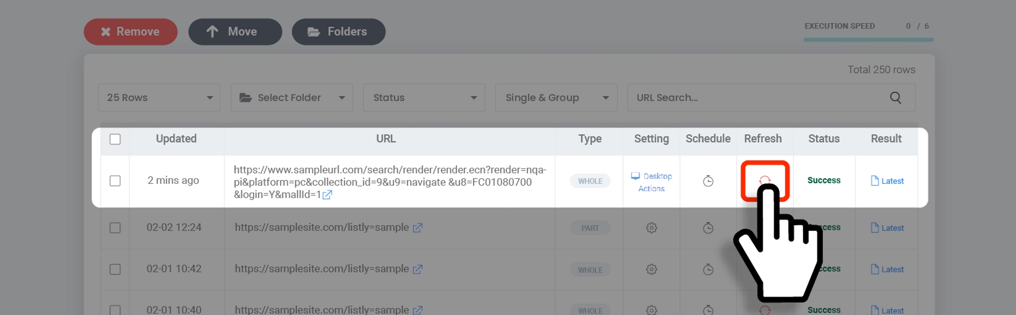Expand the 25 Rows dropdown
Viewport: 1016px width, 315px height.
click(159, 98)
